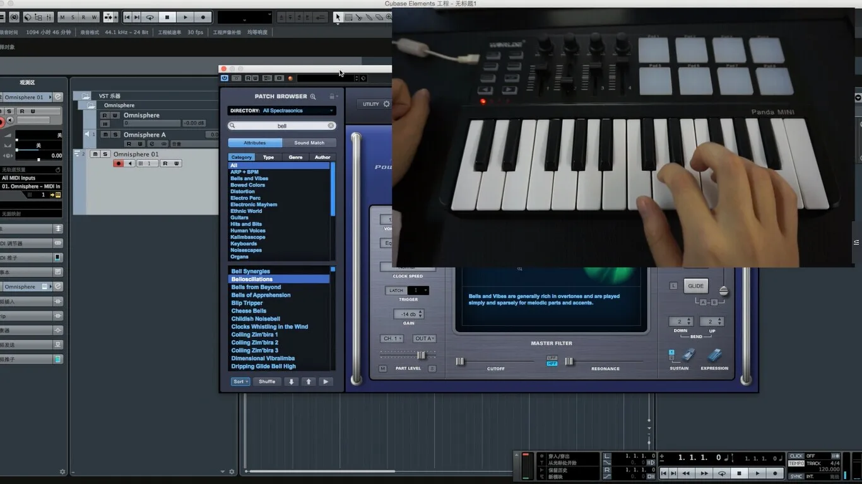Step to previous patch with up arrow
Screen dimensions: 862x484
[309, 381]
